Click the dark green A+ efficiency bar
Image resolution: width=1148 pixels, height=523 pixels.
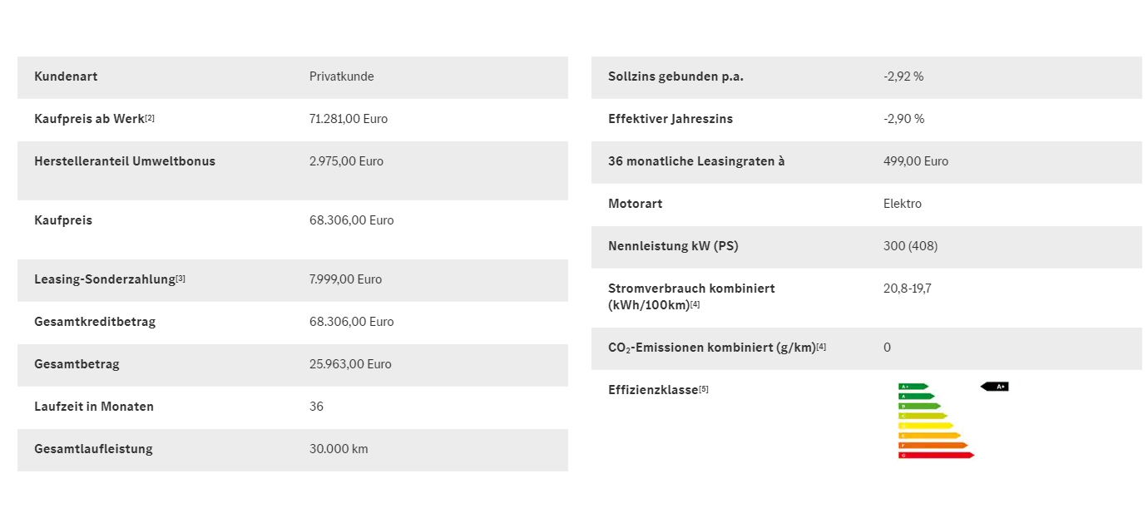(x=913, y=387)
